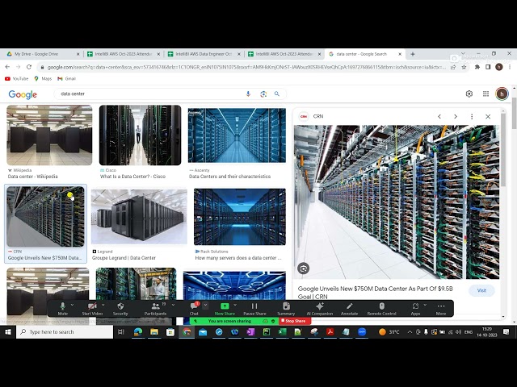Open Windows Start menu

[8, 332]
